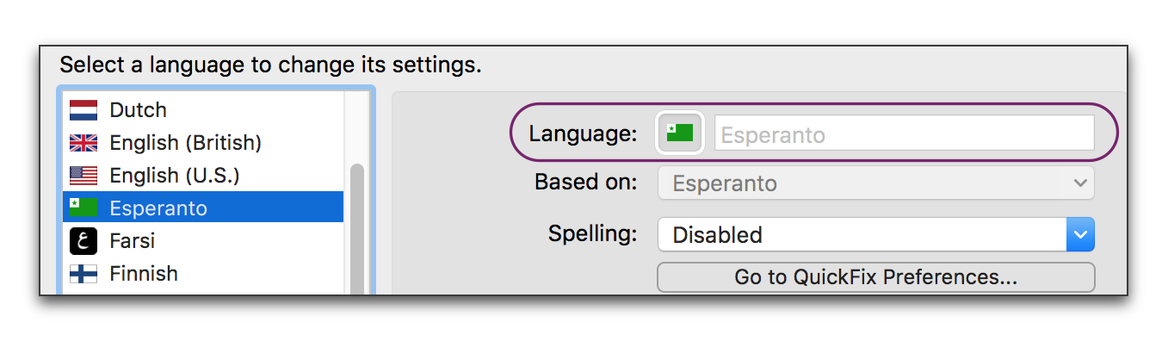Image resolution: width=1168 pixels, height=341 pixels.
Task: Select Finnish in the language list
Action: coord(203,274)
